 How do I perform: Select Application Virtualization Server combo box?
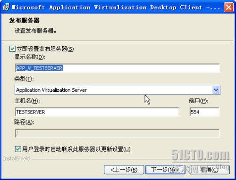point(118,90)
